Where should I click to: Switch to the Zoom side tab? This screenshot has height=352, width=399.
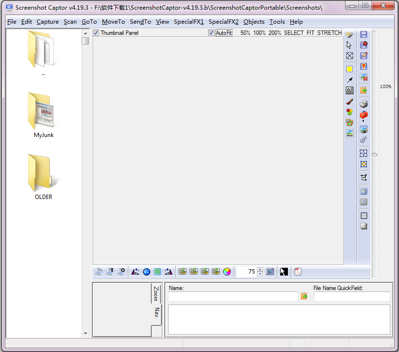click(156, 293)
